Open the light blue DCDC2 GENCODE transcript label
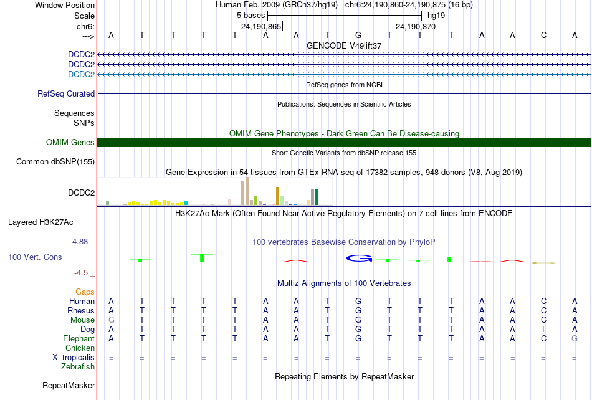 coord(81,74)
